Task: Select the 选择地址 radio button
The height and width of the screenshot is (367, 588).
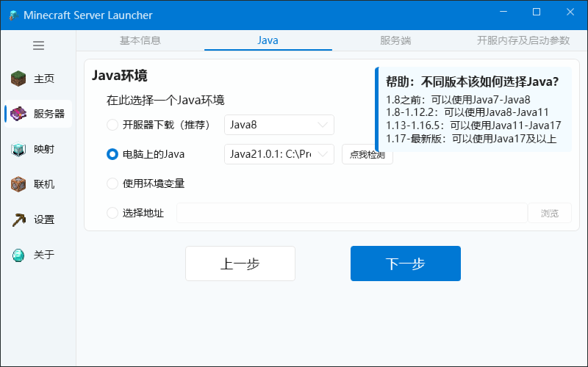Action: (112, 213)
